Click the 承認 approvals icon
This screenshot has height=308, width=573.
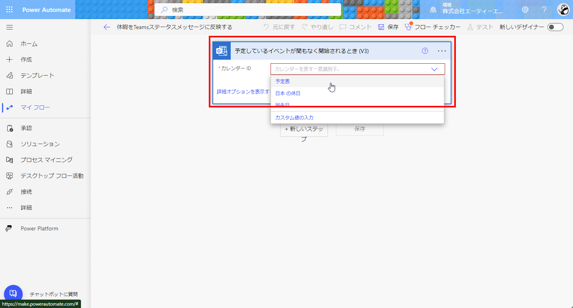click(x=10, y=128)
